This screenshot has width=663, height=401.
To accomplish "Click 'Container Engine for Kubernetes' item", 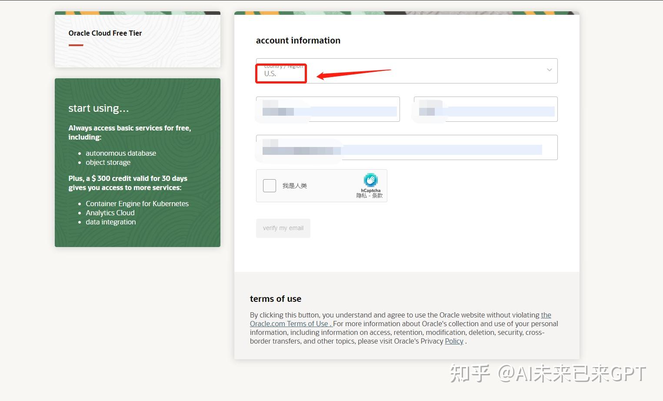I will point(137,204).
